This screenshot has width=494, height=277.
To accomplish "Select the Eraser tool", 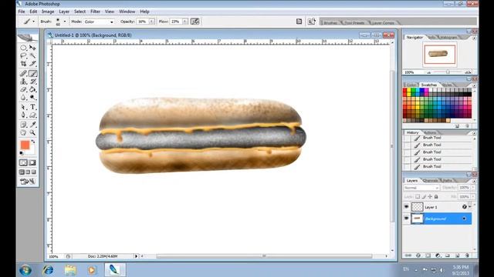I will (23, 90).
